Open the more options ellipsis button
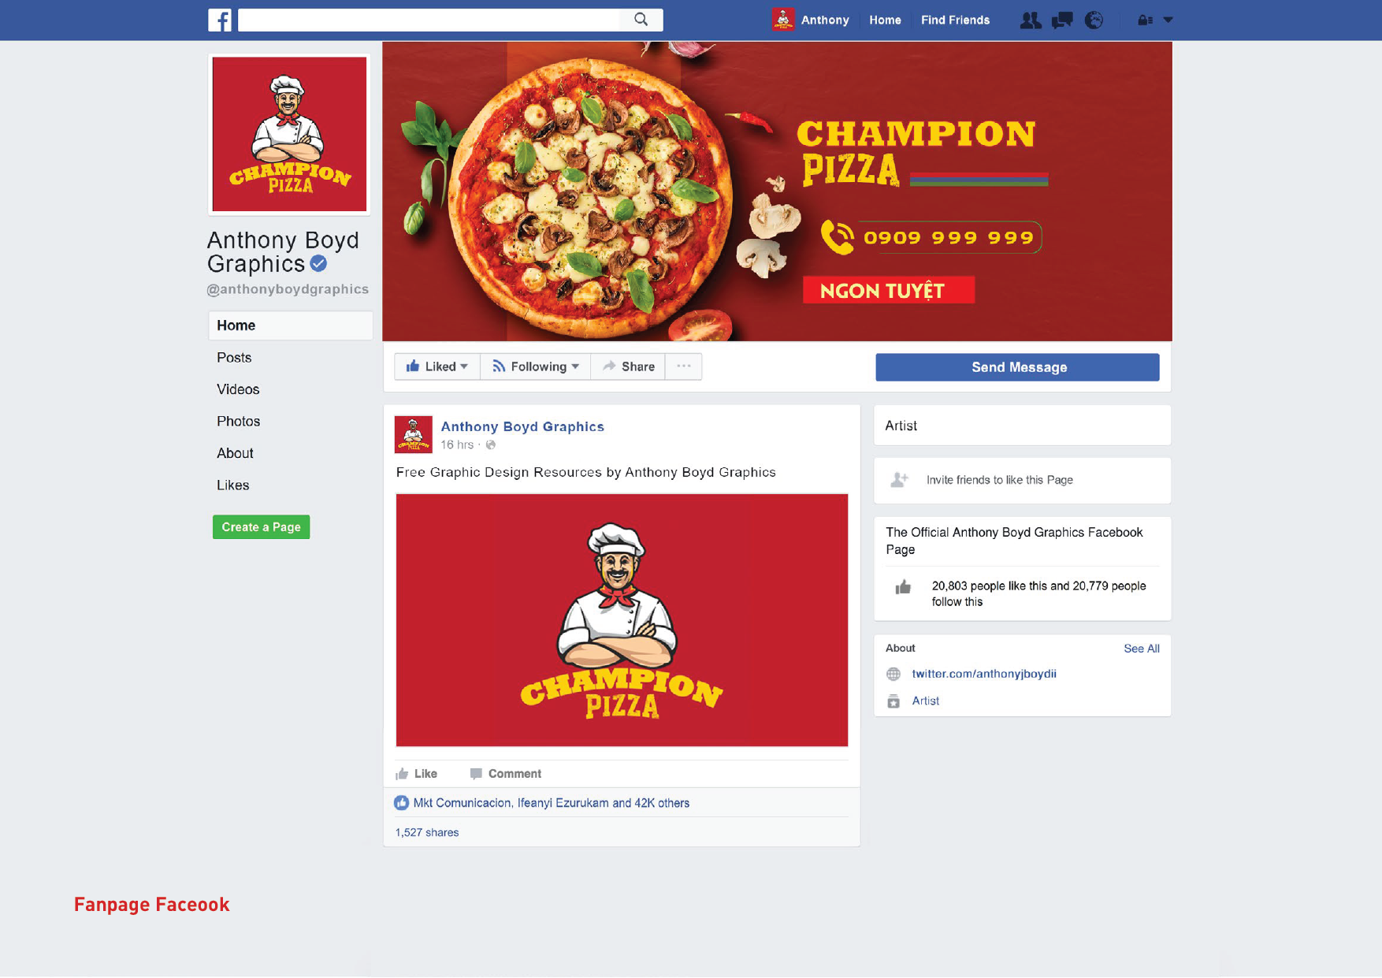Screen dimensions: 1382x978 tap(684, 366)
